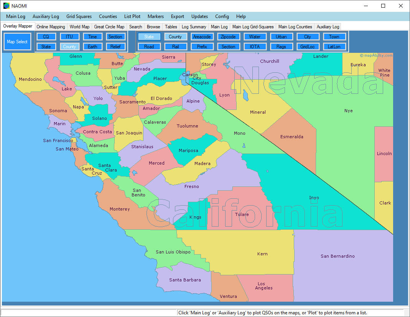Click San Bernardino label on the map
410x317 pixels.
338,256
